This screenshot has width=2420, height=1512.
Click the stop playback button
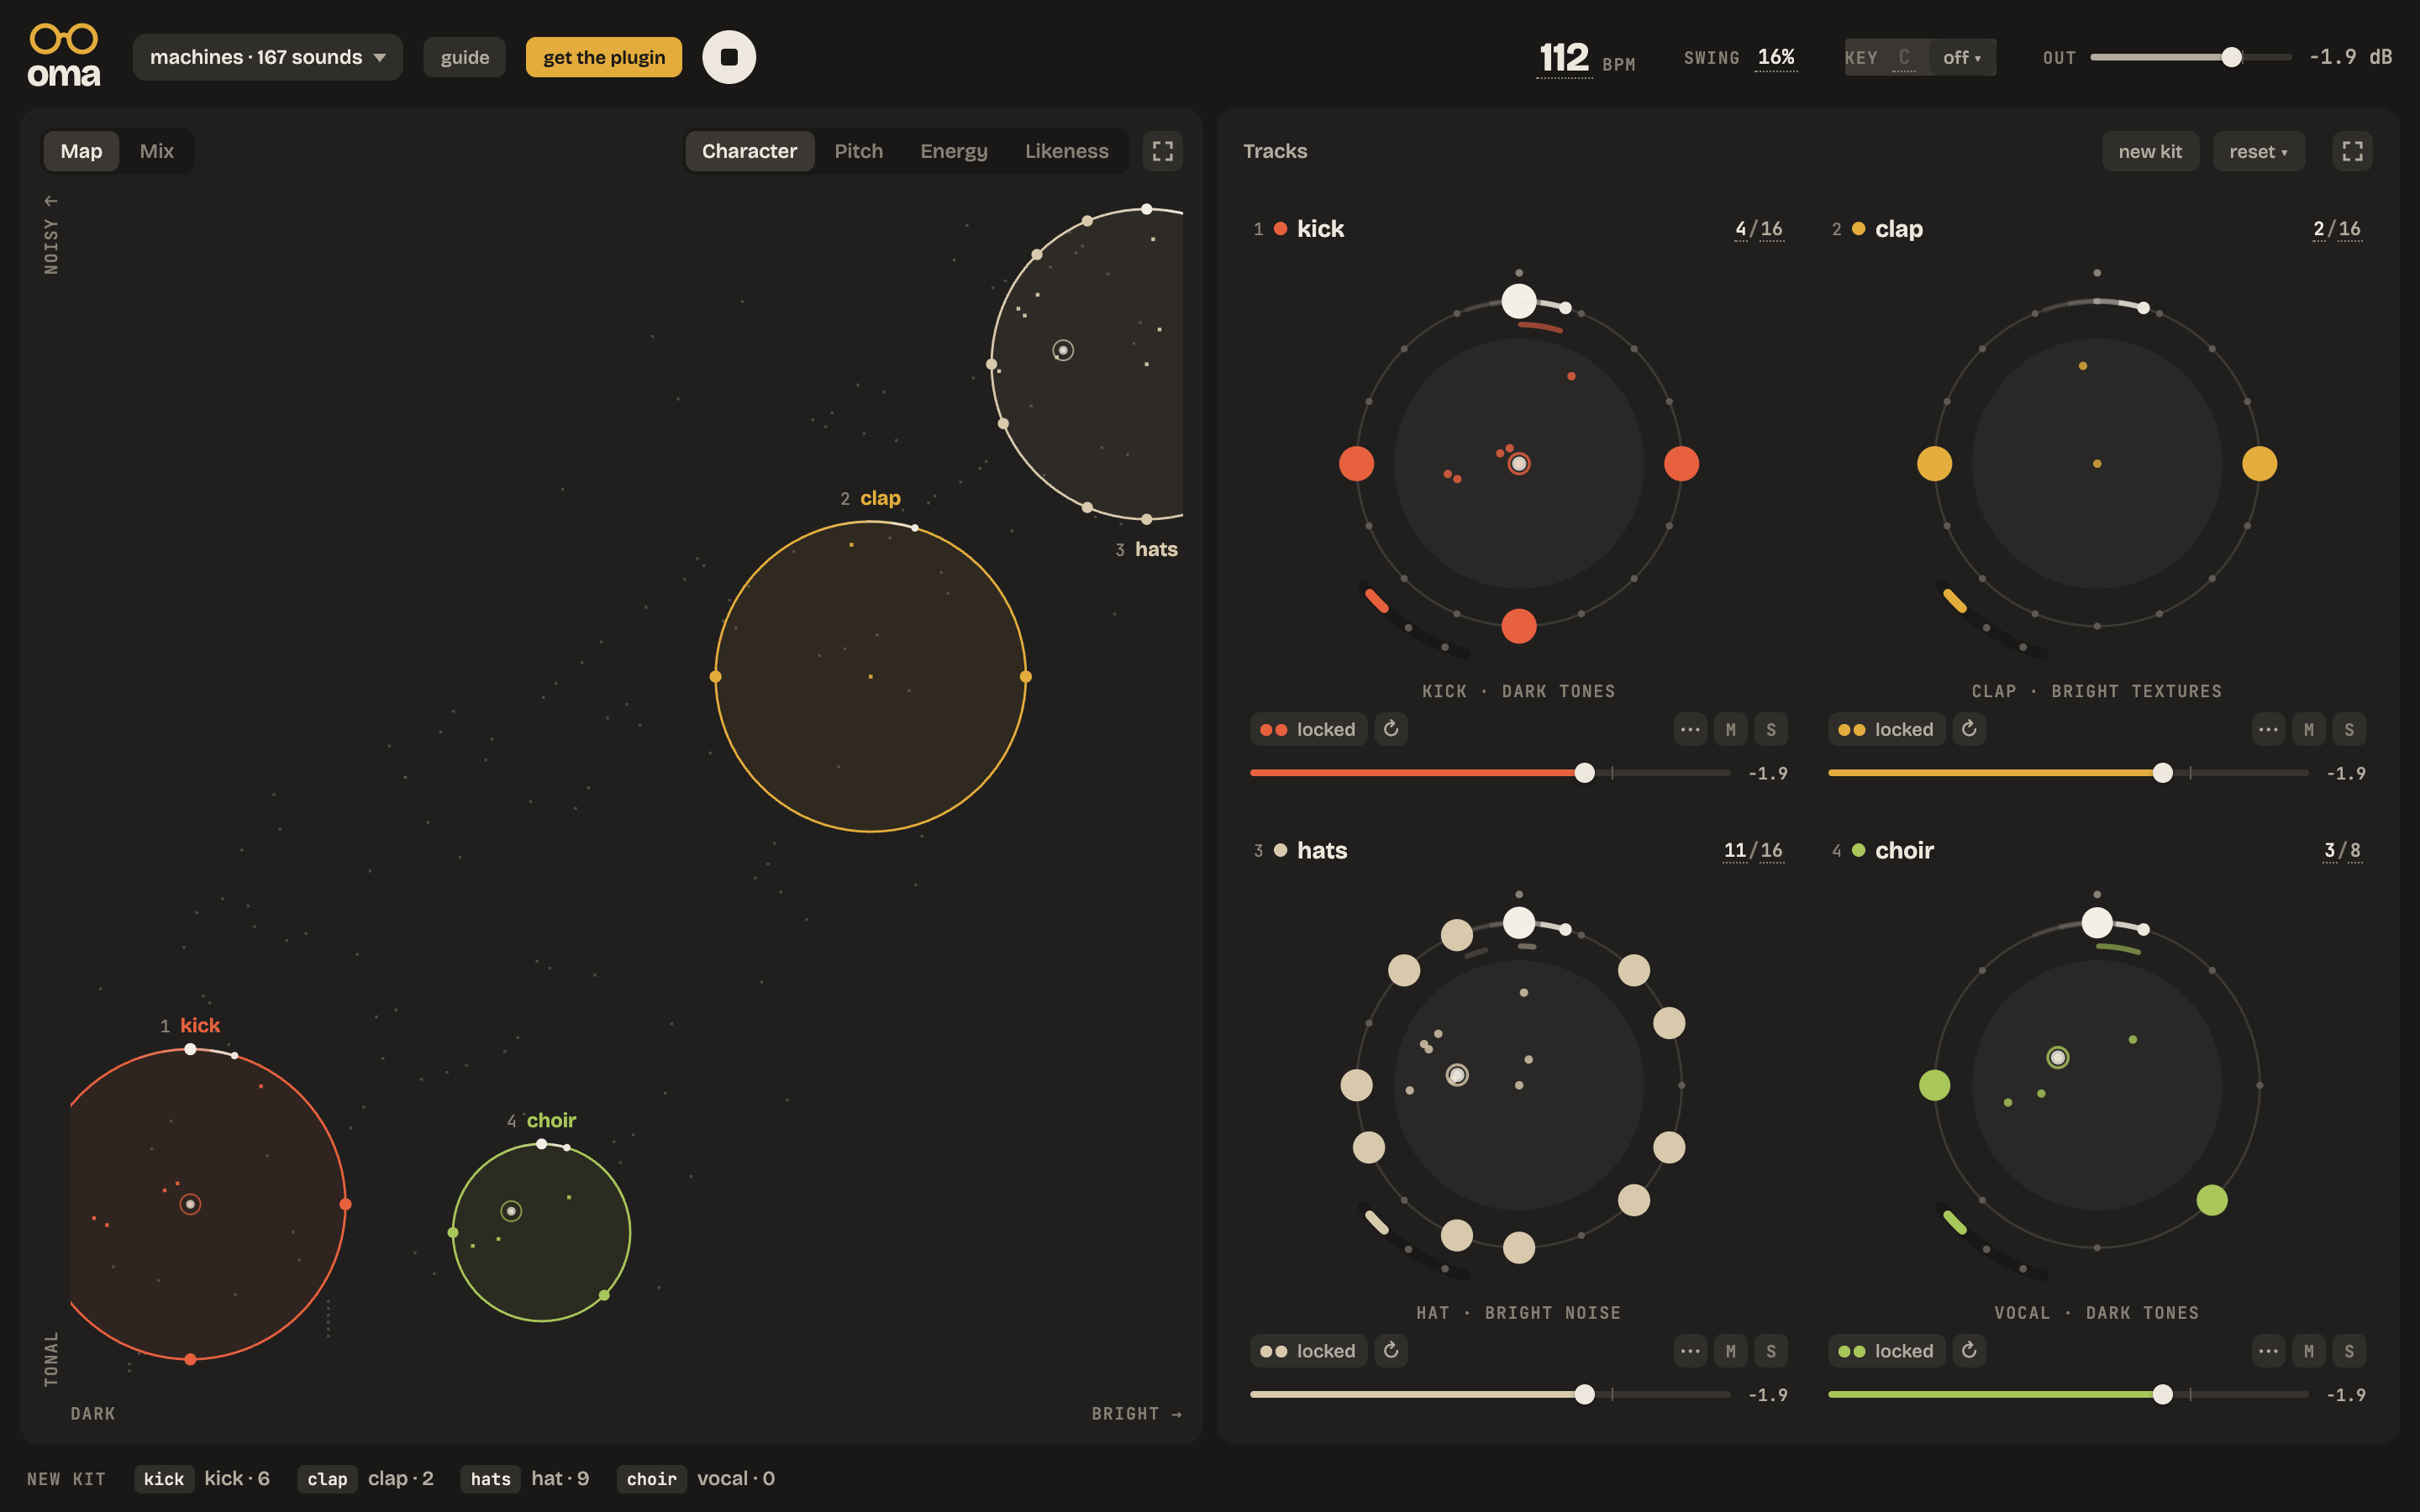pos(729,57)
